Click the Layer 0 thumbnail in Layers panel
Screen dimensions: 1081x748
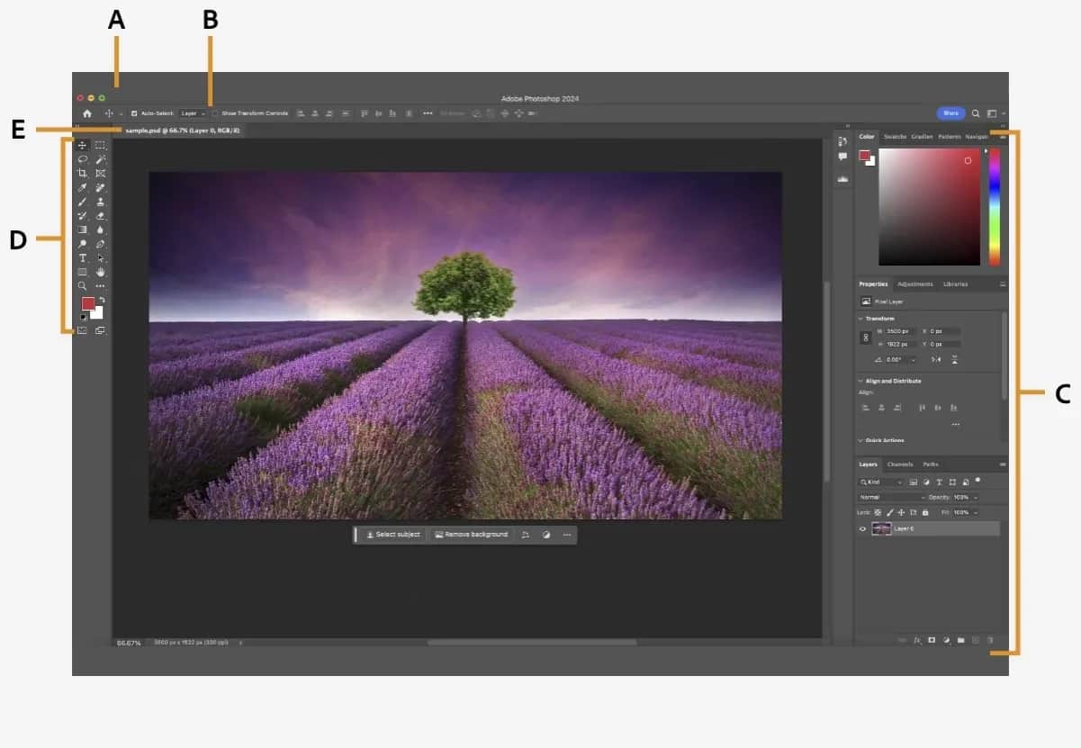(883, 528)
